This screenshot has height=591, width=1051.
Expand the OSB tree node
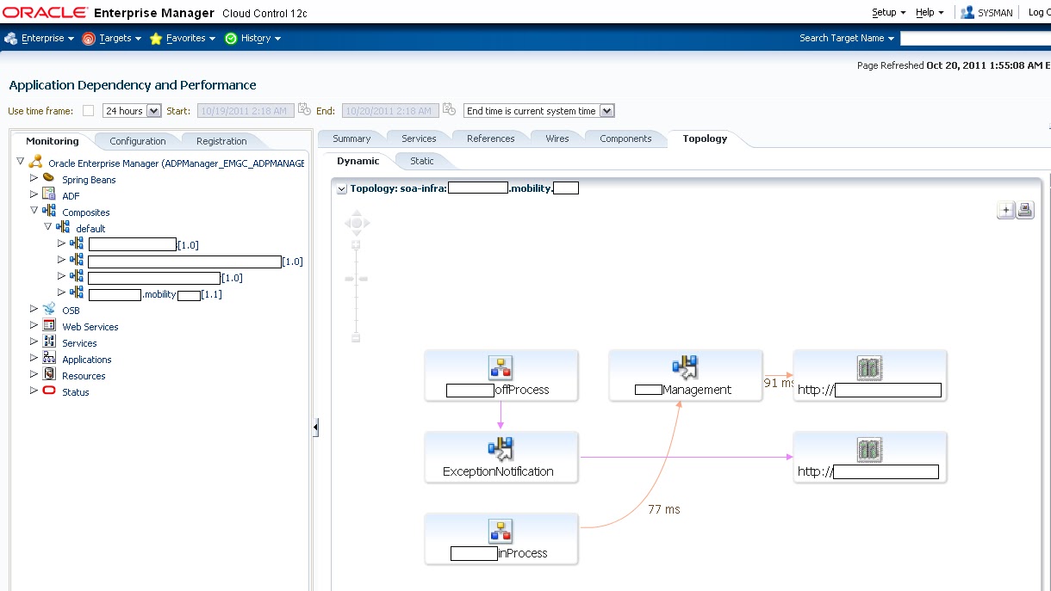pos(34,309)
